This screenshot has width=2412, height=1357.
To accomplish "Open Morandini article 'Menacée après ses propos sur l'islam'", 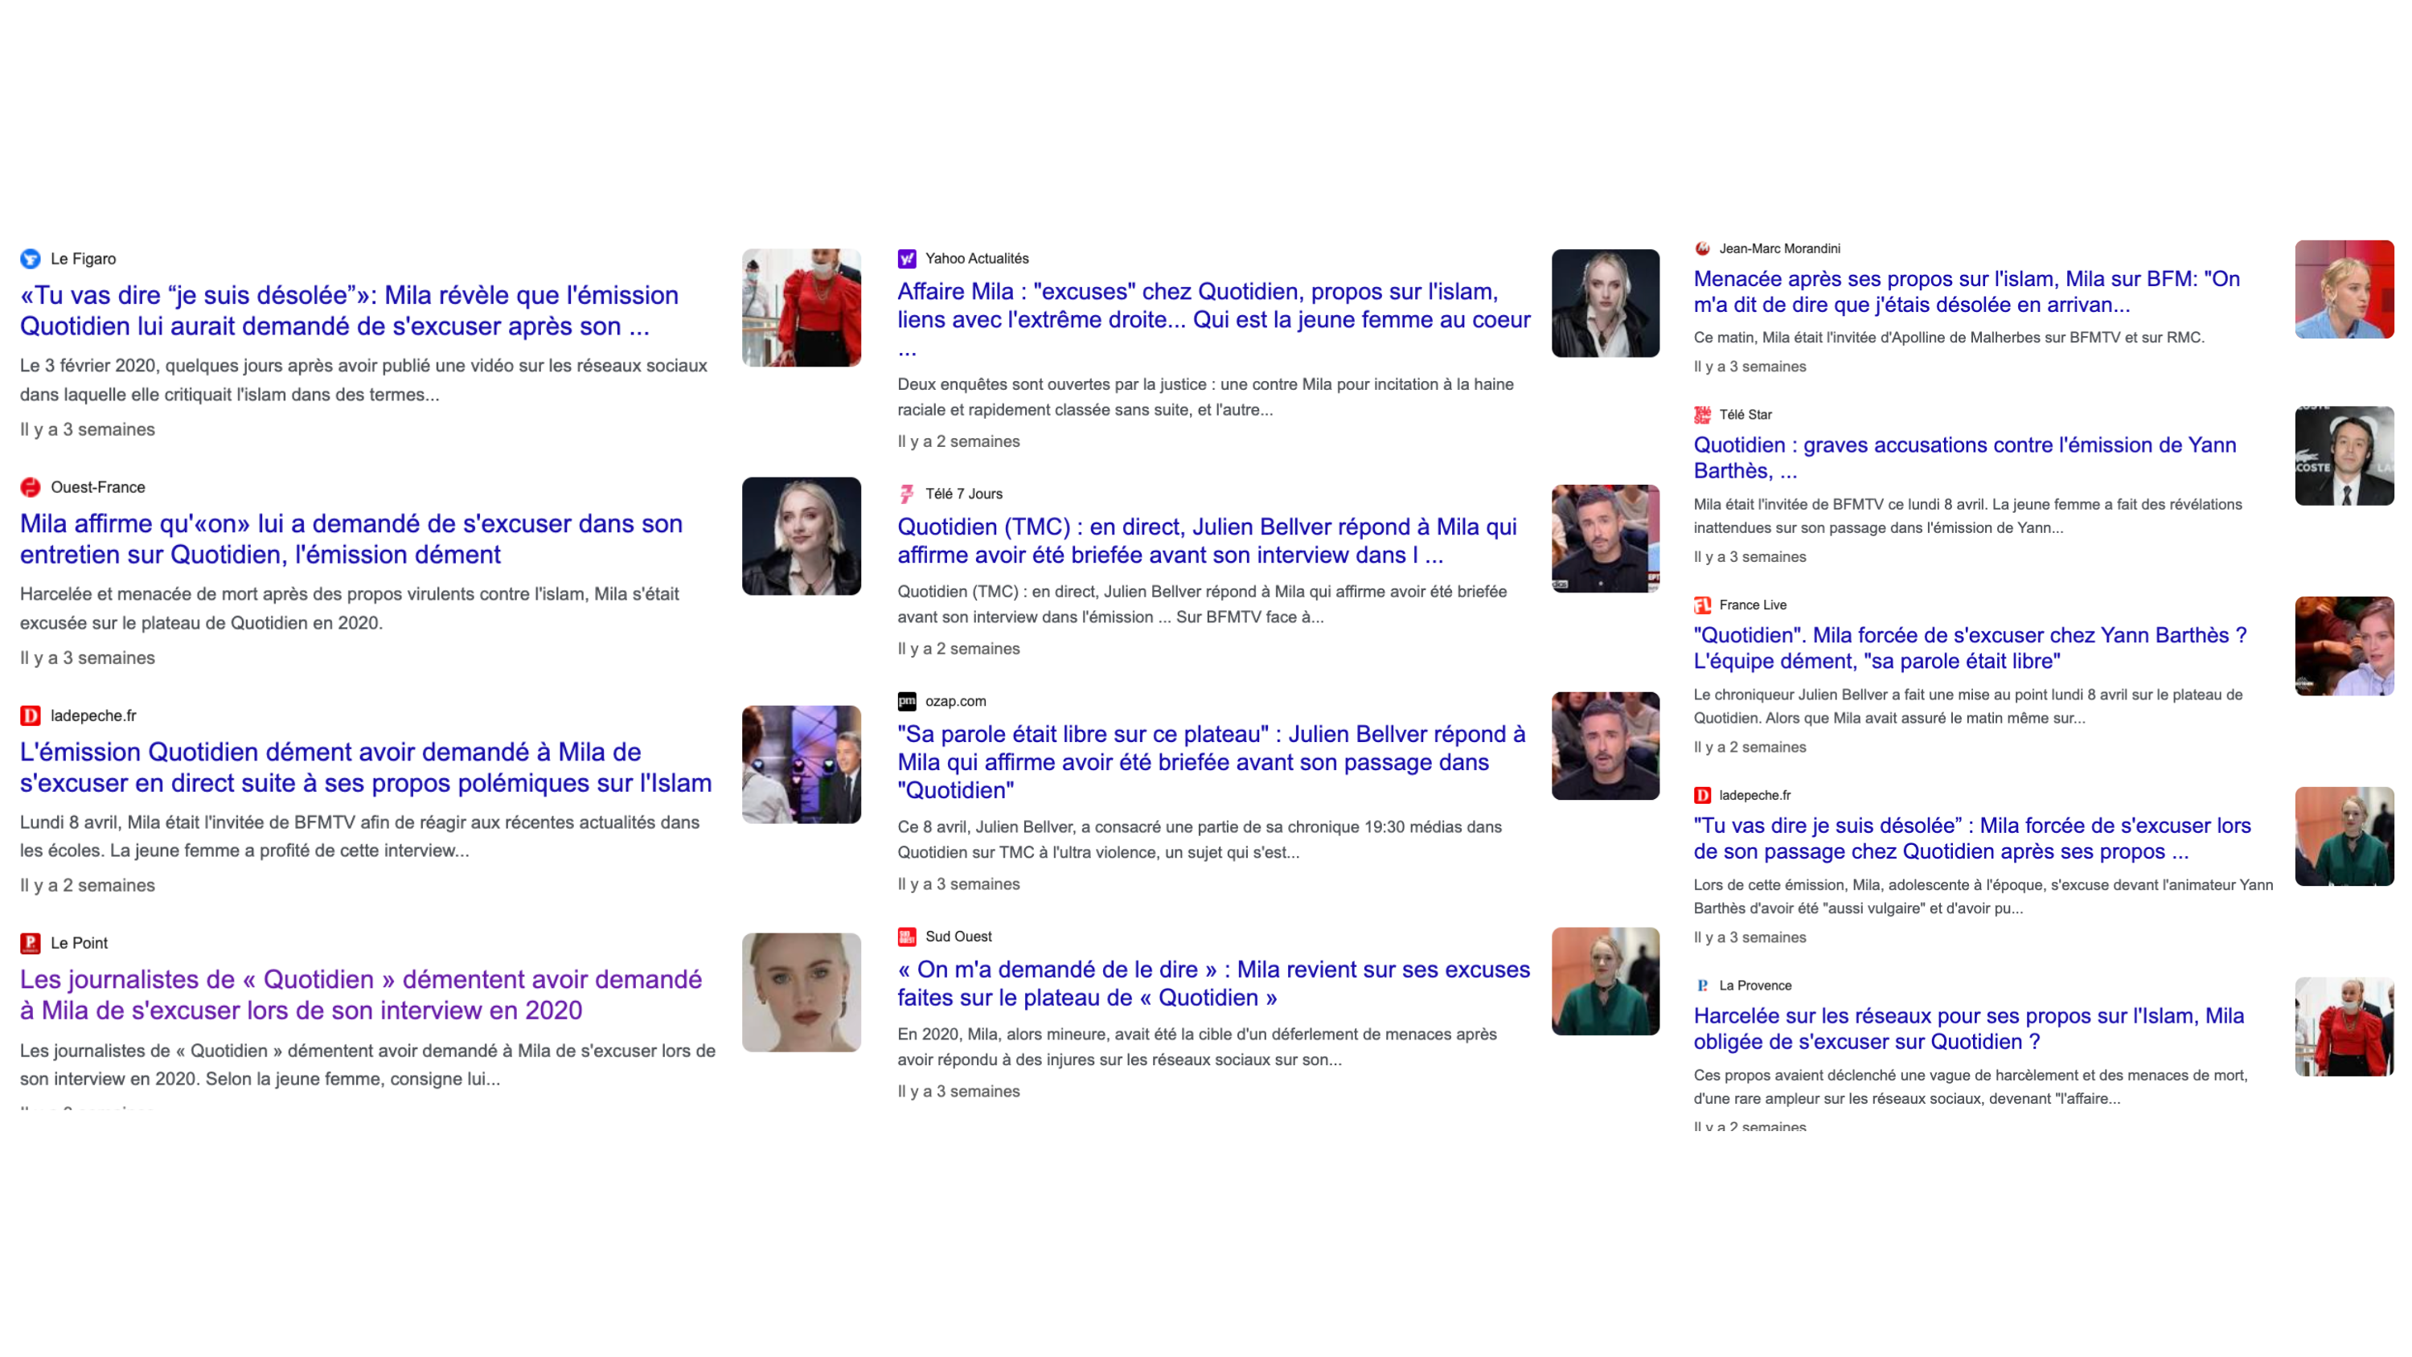I will tap(1967, 291).
